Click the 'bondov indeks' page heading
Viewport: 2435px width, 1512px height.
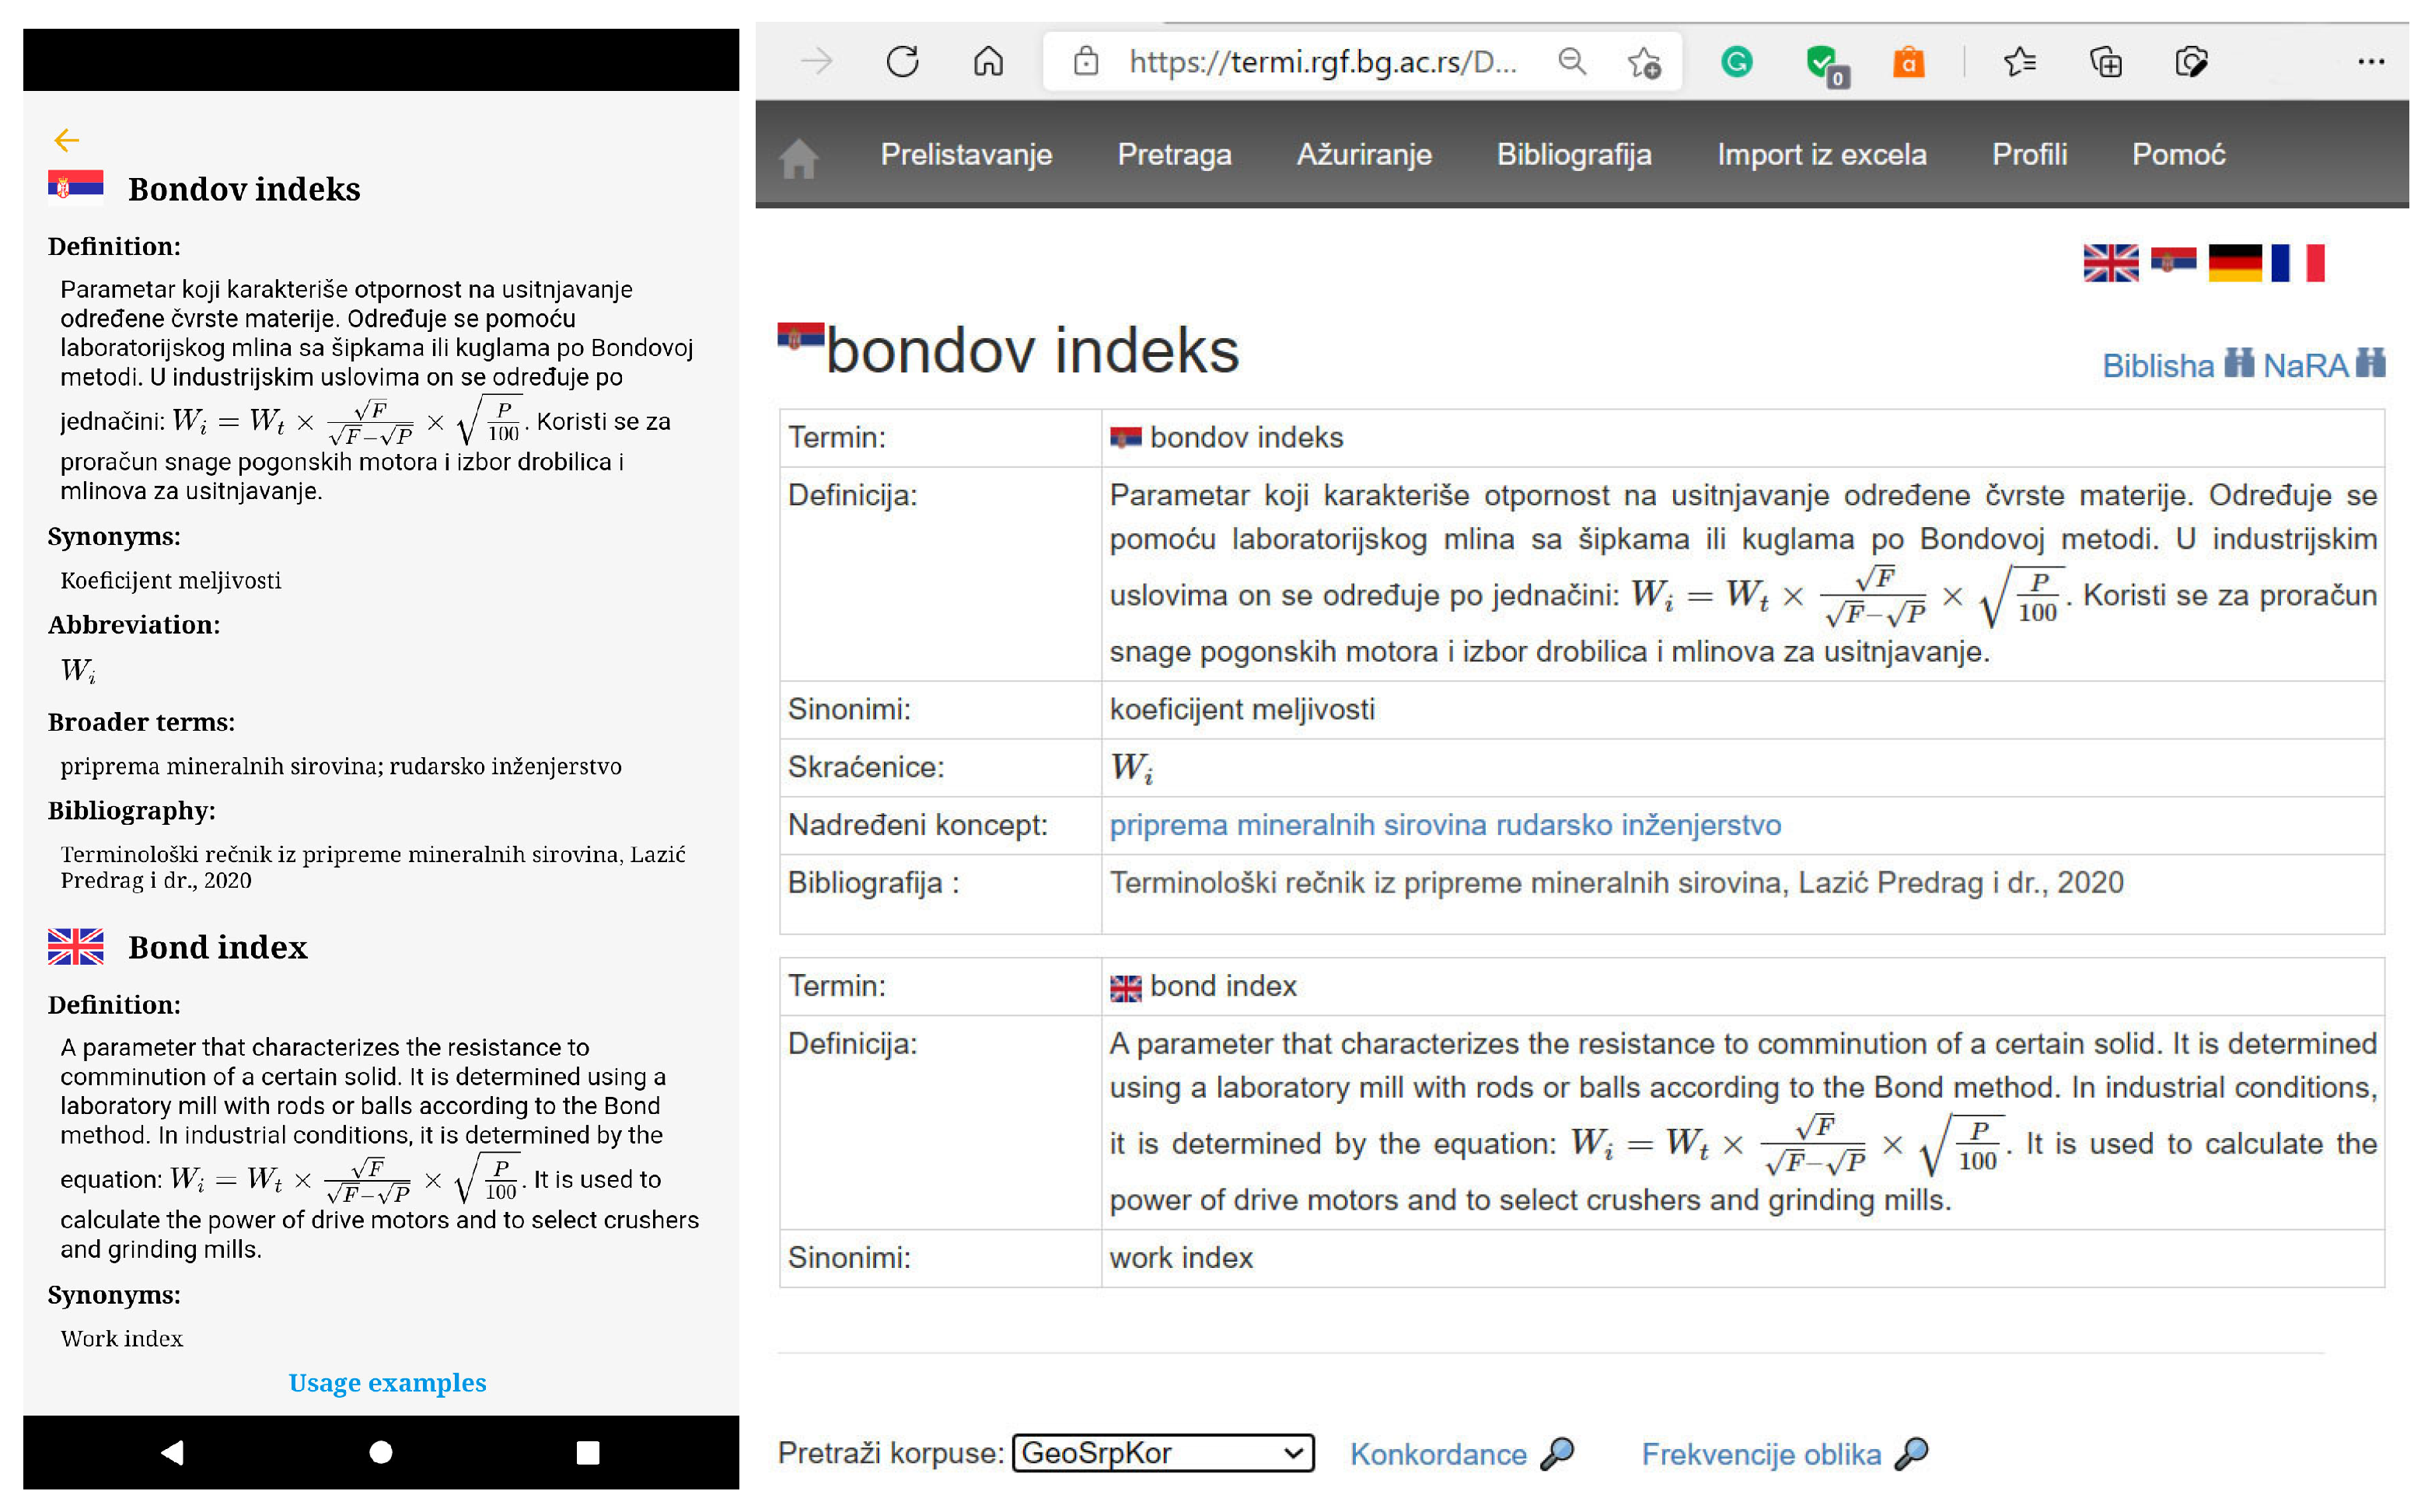pos(1032,351)
